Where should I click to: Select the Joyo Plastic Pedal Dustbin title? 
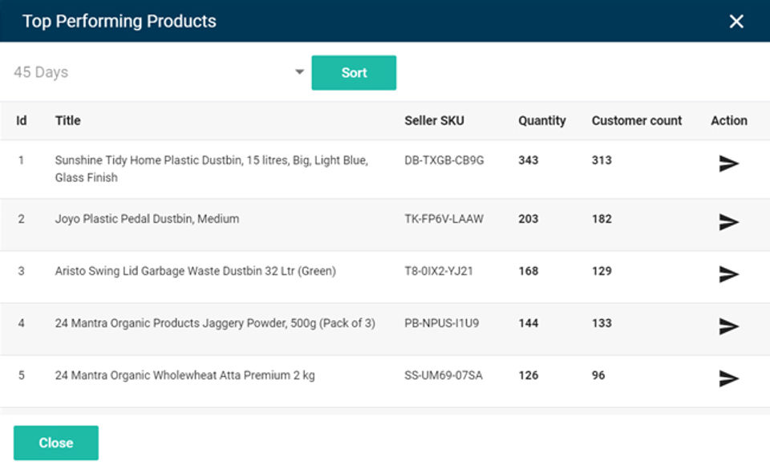147,219
